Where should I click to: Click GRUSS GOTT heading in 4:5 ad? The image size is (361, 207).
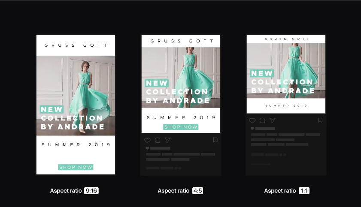pos(182,41)
